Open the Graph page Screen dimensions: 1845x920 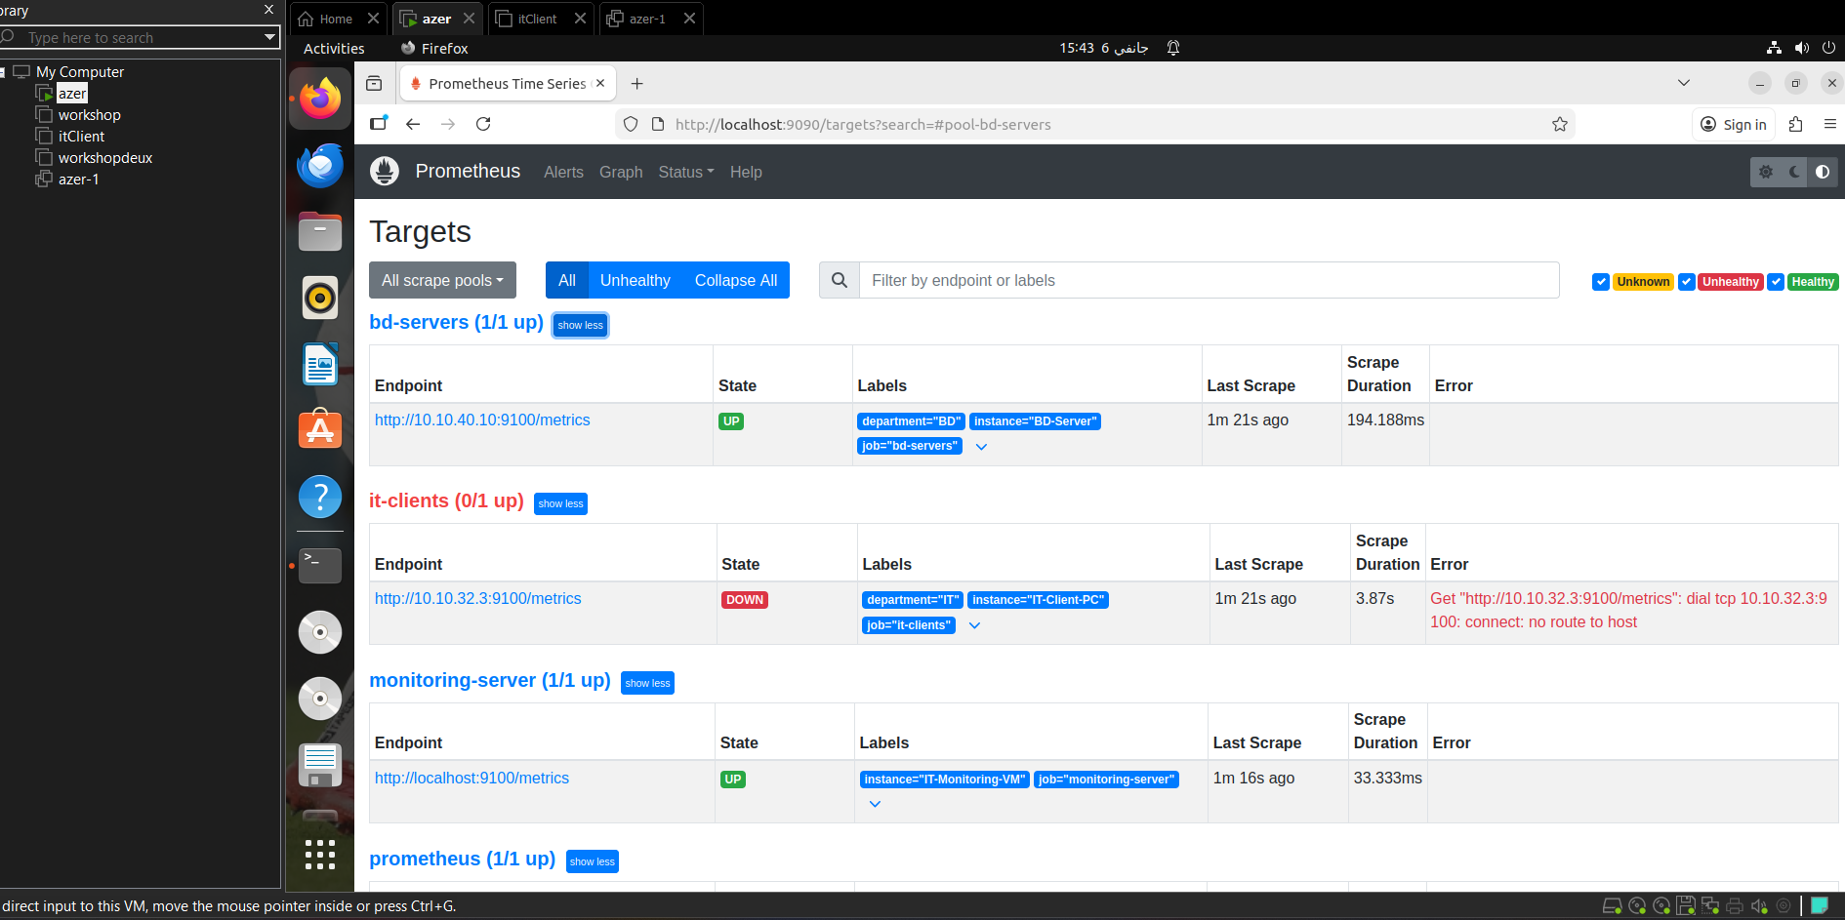coord(621,172)
